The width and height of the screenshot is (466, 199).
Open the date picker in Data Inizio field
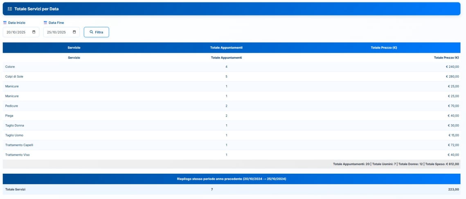[34, 32]
